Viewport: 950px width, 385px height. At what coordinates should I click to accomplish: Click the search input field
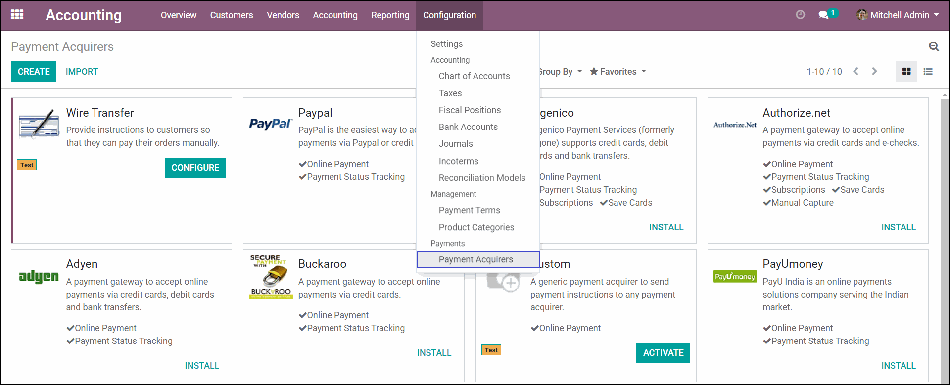732,46
